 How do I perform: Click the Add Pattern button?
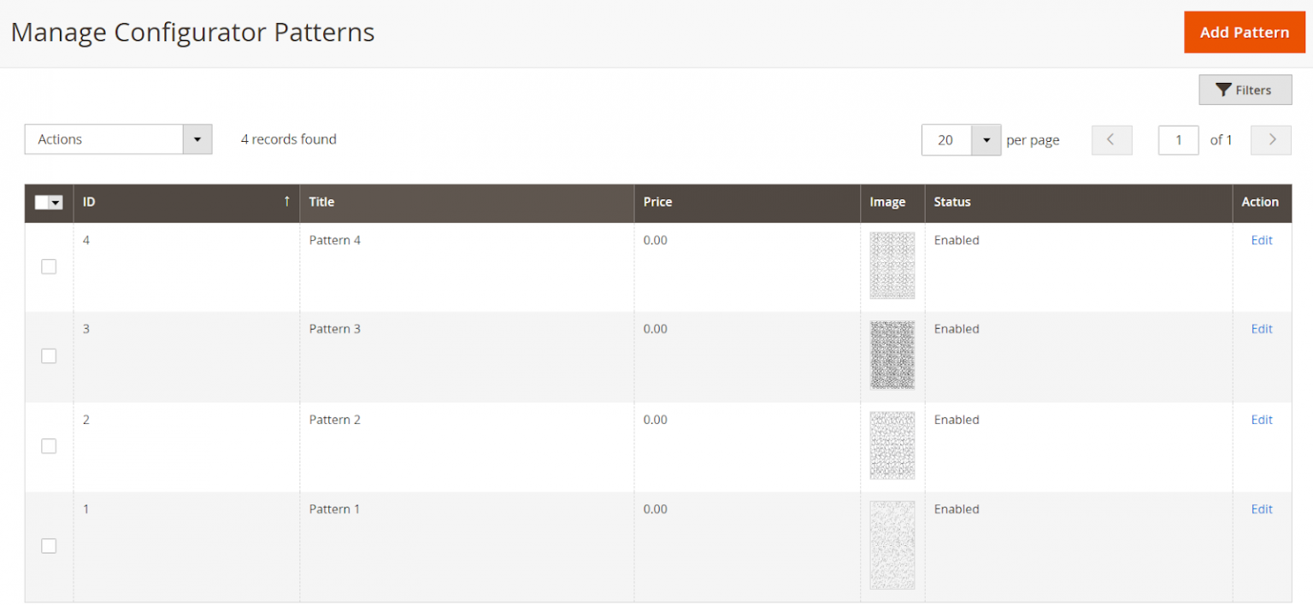pyautogui.click(x=1244, y=32)
